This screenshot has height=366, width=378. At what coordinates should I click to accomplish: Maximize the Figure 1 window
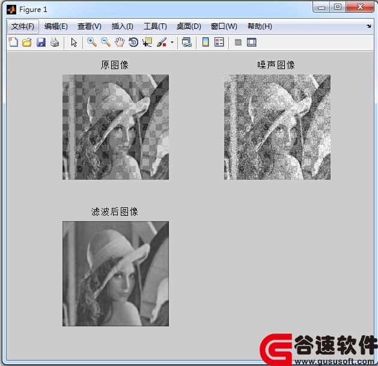(x=338, y=7)
